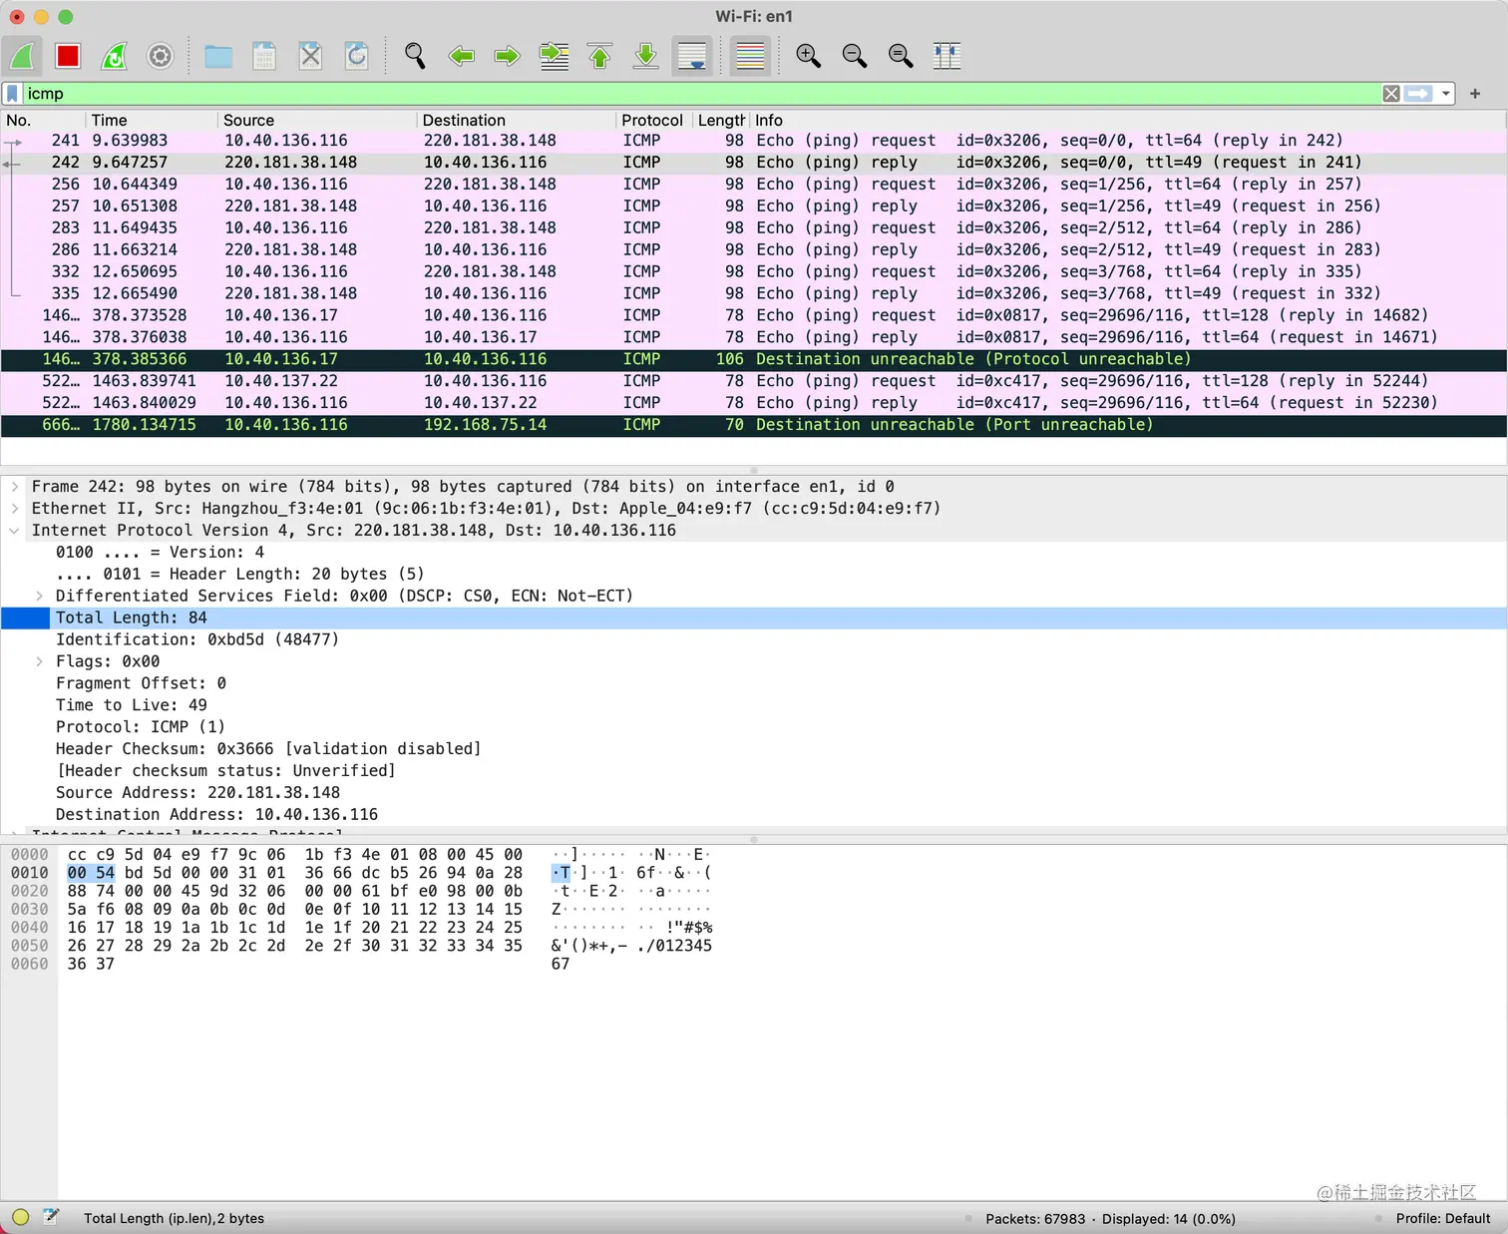Open the display filter bookmark menu

pyautogui.click(x=12, y=94)
